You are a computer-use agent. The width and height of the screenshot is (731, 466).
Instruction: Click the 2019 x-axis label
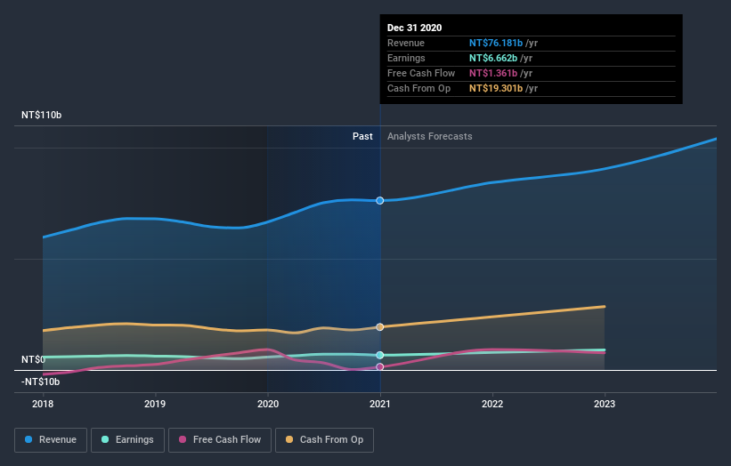point(155,404)
